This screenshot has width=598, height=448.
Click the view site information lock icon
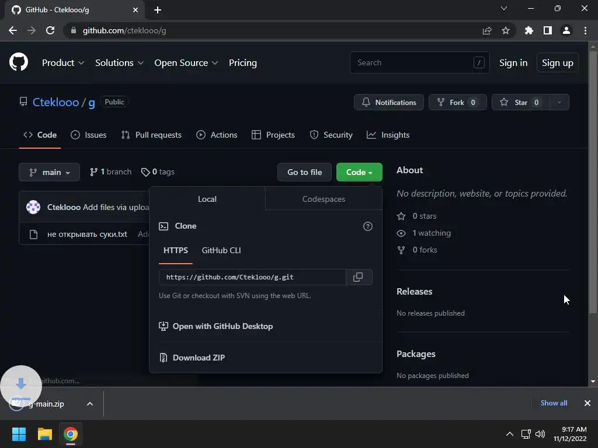[x=74, y=30]
